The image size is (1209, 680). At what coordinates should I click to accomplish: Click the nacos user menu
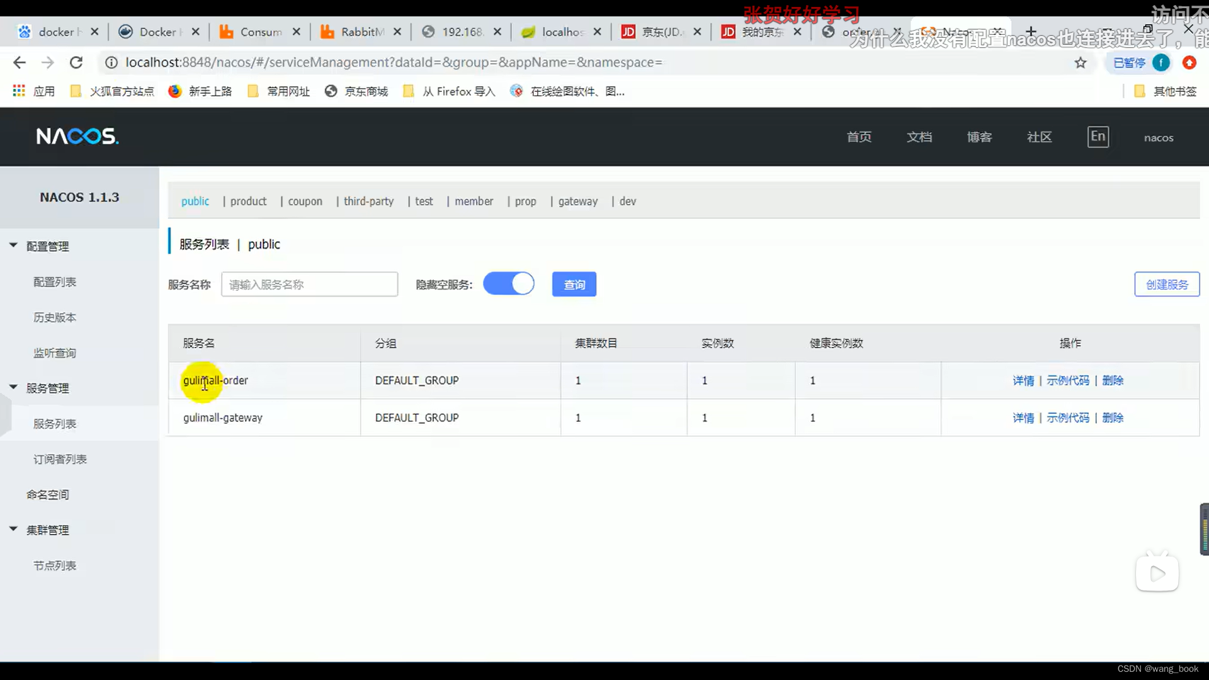pos(1159,137)
